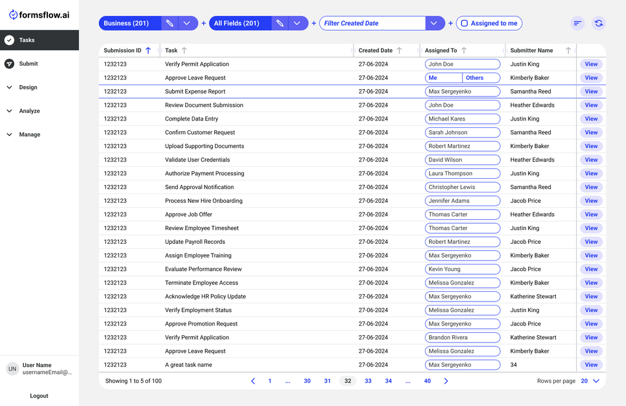The width and height of the screenshot is (626, 406).
Task: View the Approve Job Offer task
Action: tap(591, 214)
